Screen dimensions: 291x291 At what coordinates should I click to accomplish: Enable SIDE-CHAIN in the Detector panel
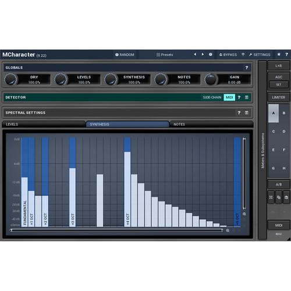(212, 97)
